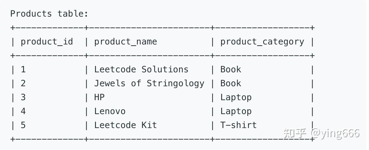Click the 知乎 @ying666 watermark
The image size is (369, 150).
[x=321, y=133]
